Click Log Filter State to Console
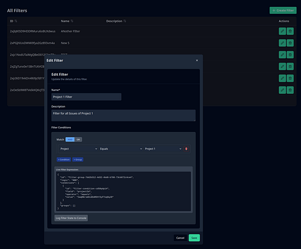This screenshot has width=301, height=249. pyautogui.click(x=71, y=218)
